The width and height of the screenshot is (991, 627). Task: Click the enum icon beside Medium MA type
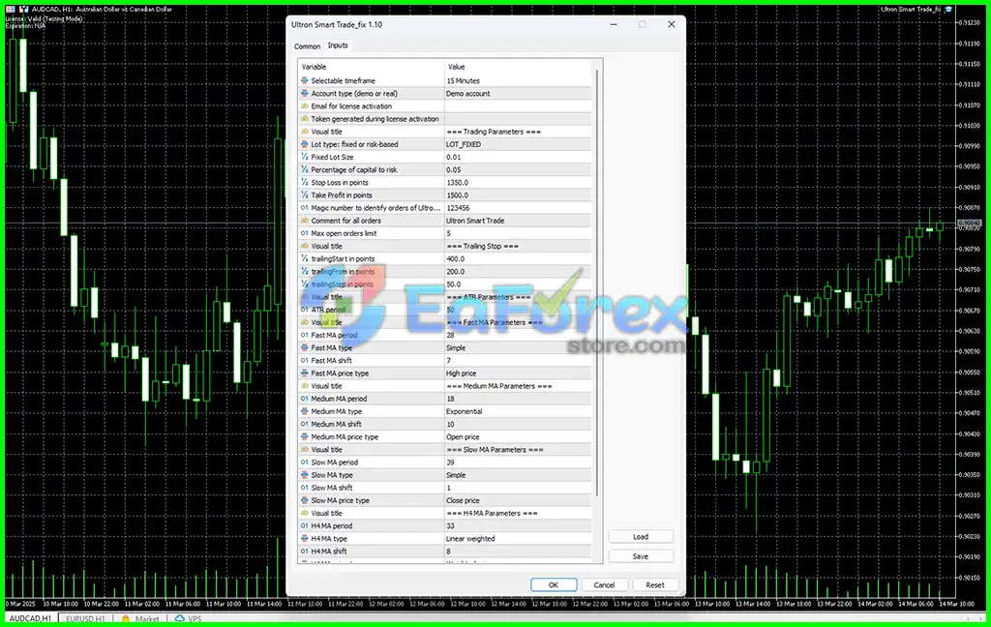305,411
